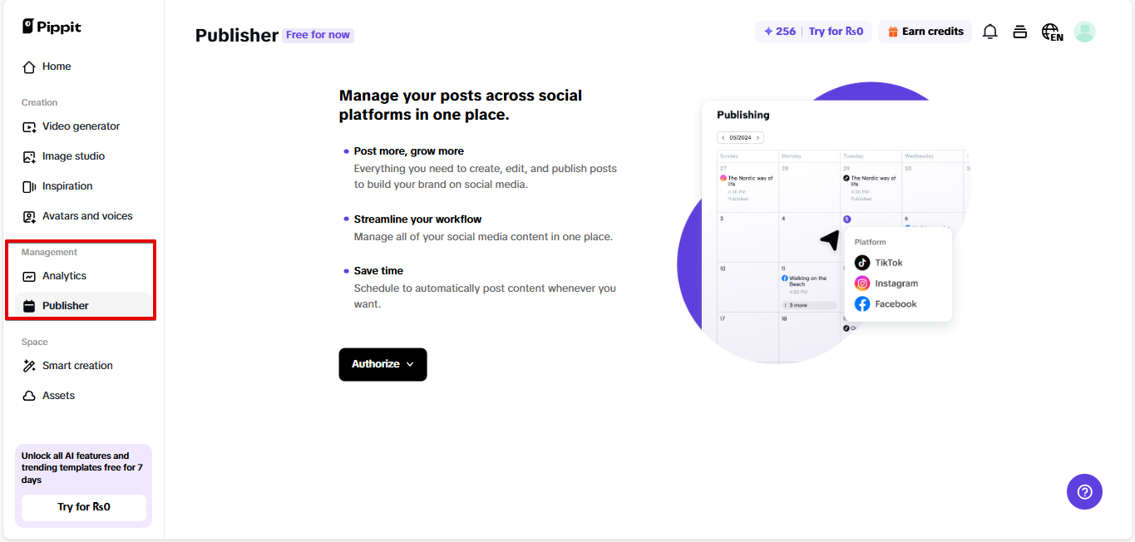Expand the Authorize dropdown

click(x=382, y=364)
